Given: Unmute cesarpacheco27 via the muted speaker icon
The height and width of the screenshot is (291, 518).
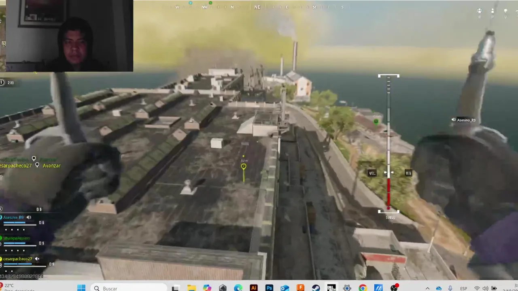Looking at the screenshot, I should point(37,259).
